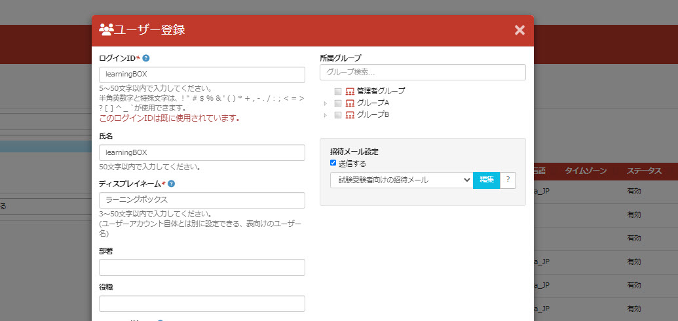Viewport: 678px width, 321px height.
Task: Click the 管理者グループ group icon
Action: click(350, 92)
